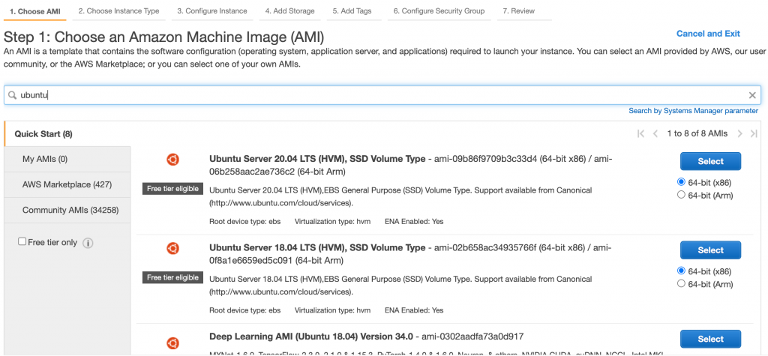Select the Deep Learning AMI Version 34.0
The height and width of the screenshot is (356, 768).
coord(710,339)
